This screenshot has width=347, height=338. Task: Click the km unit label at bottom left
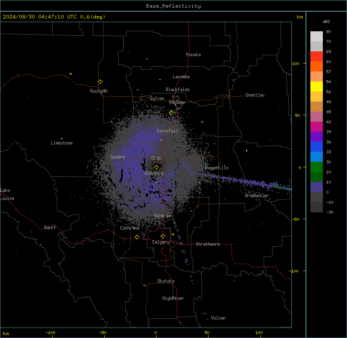tap(6, 333)
